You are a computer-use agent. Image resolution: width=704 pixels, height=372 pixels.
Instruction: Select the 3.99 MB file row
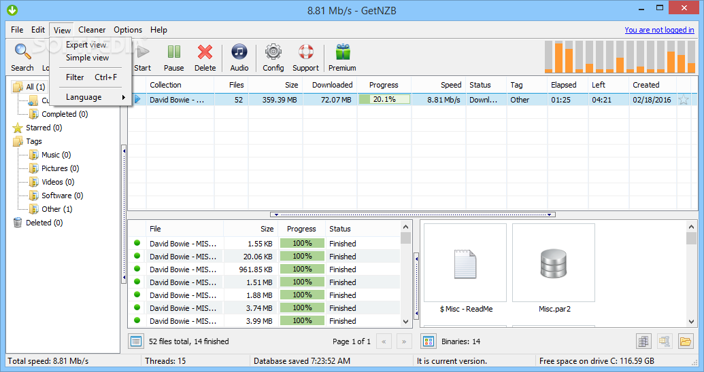click(x=264, y=321)
